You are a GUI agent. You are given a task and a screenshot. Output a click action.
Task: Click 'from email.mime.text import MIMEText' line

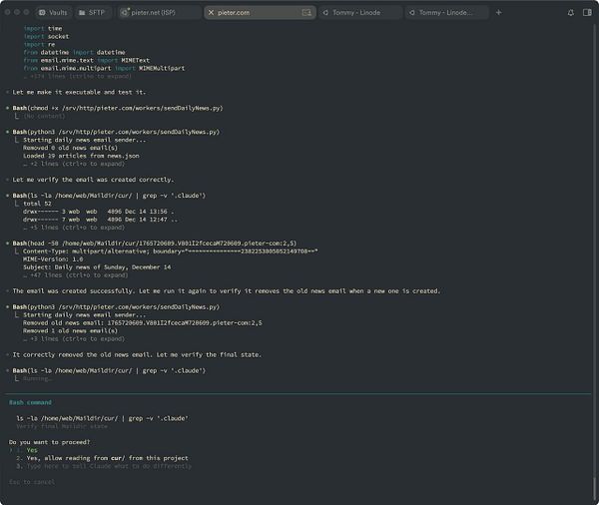(x=86, y=60)
